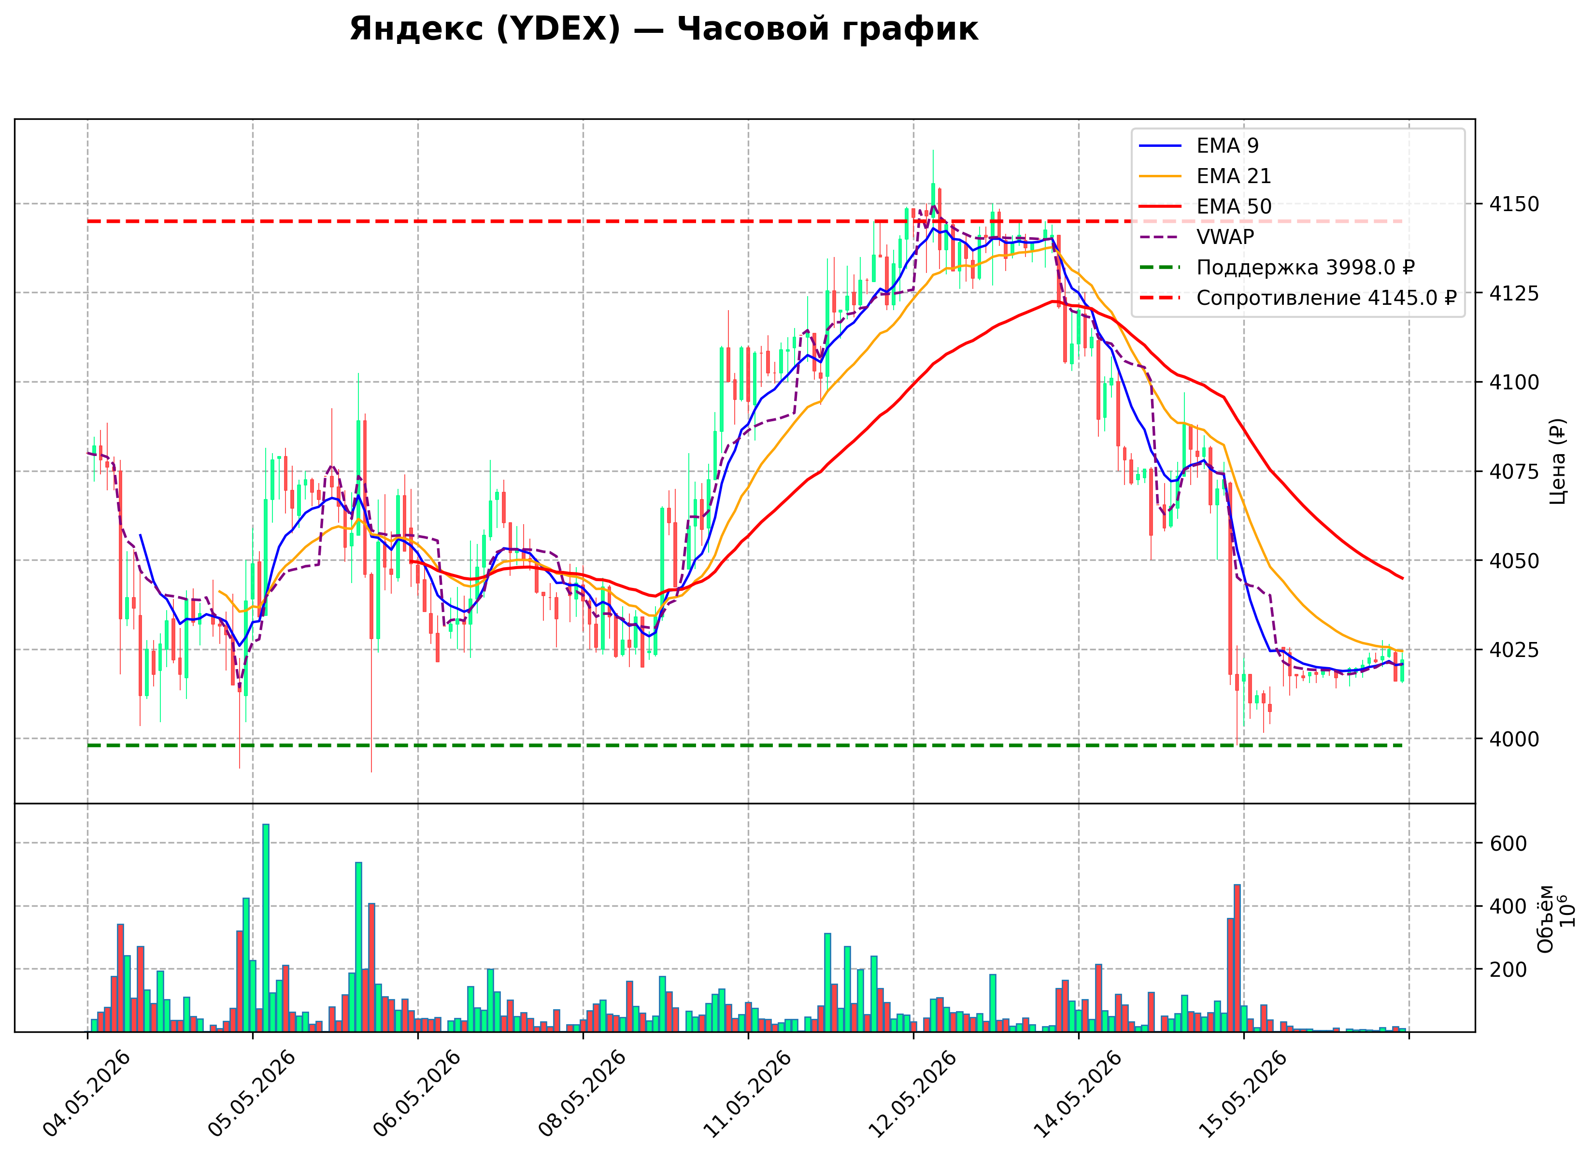
Task: Click the 14.05.2026 date label
Action: coord(1078,1094)
